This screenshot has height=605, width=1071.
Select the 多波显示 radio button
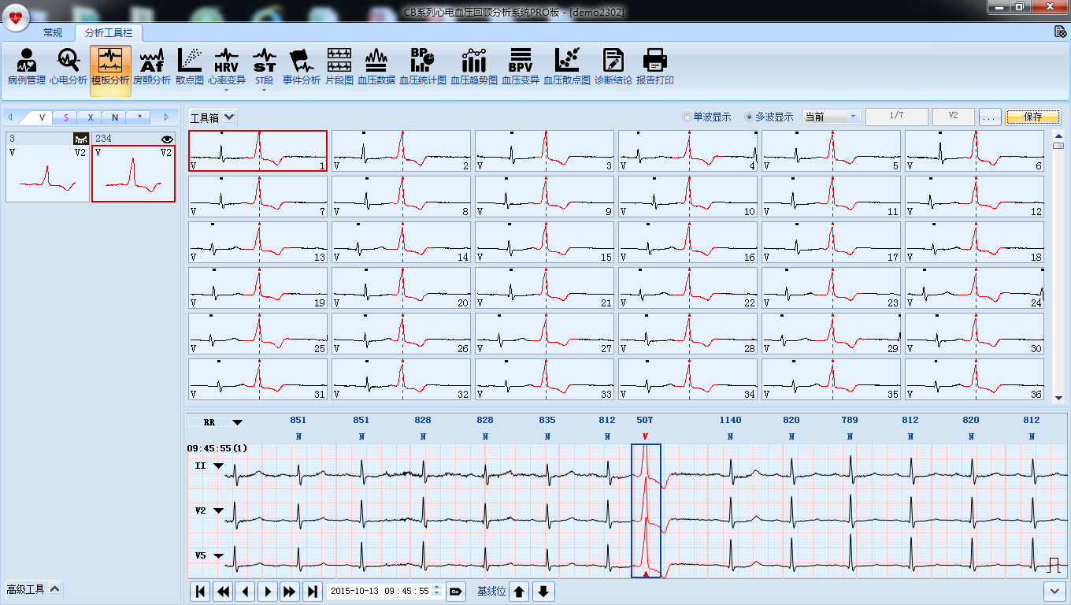click(749, 117)
